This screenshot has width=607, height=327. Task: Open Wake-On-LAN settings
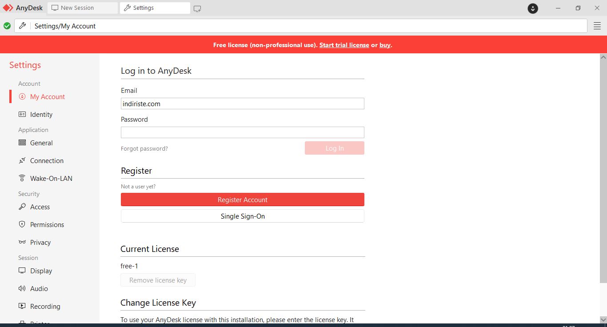pyautogui.click(x=51, y=178)
